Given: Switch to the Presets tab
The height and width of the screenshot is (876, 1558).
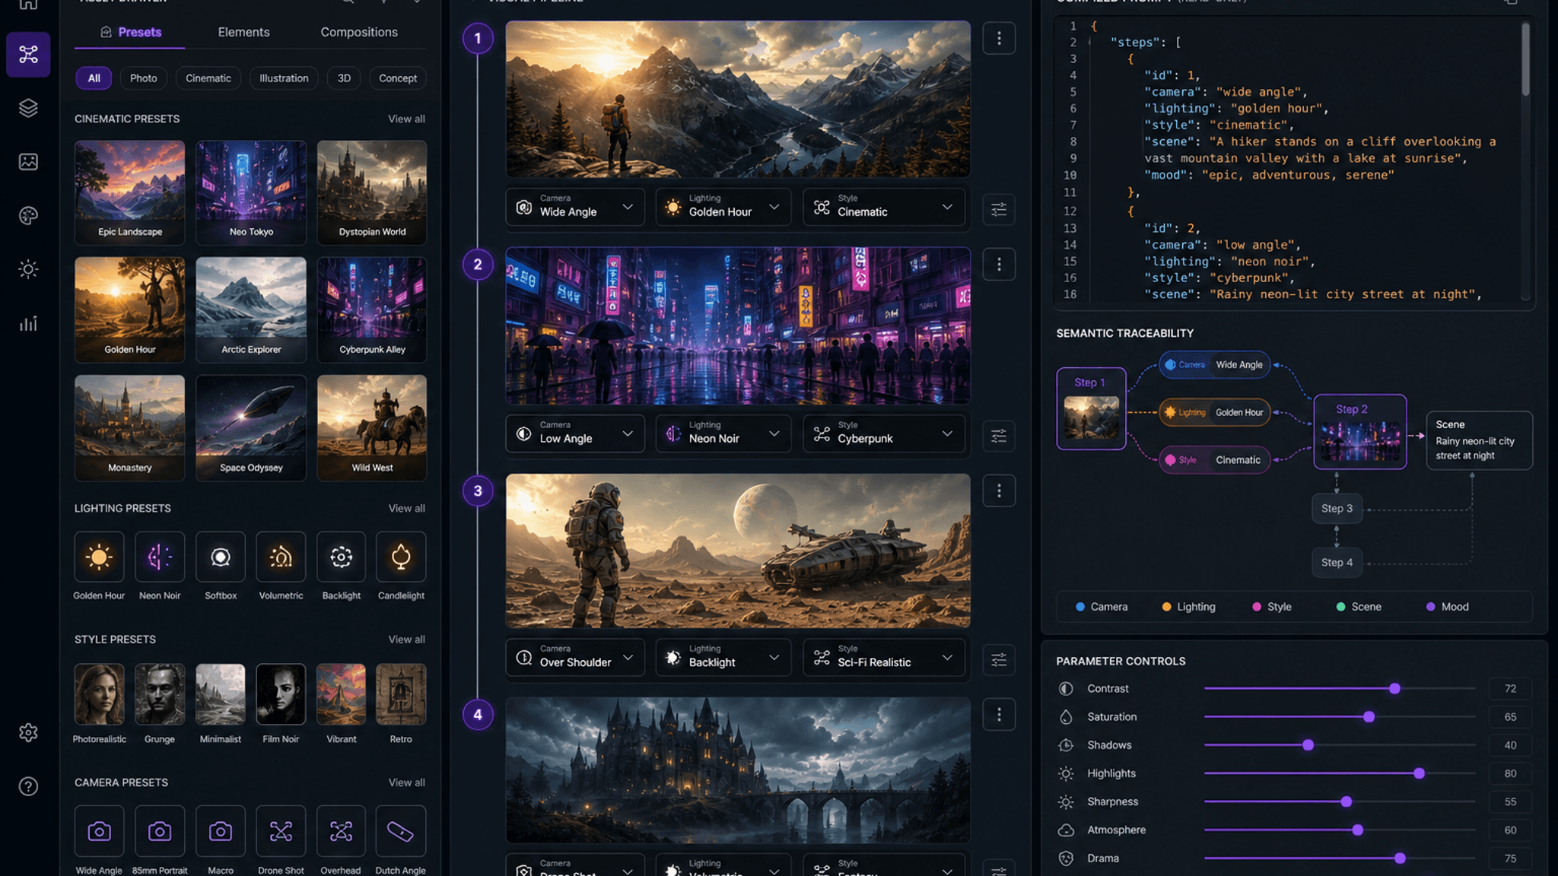Looking at the screenshot, I should click(130, 32).
